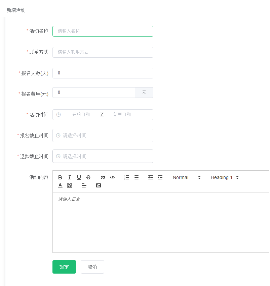Apply strikethrough formatting
This screenshot has width=270, height=286.
pos(88,177)
